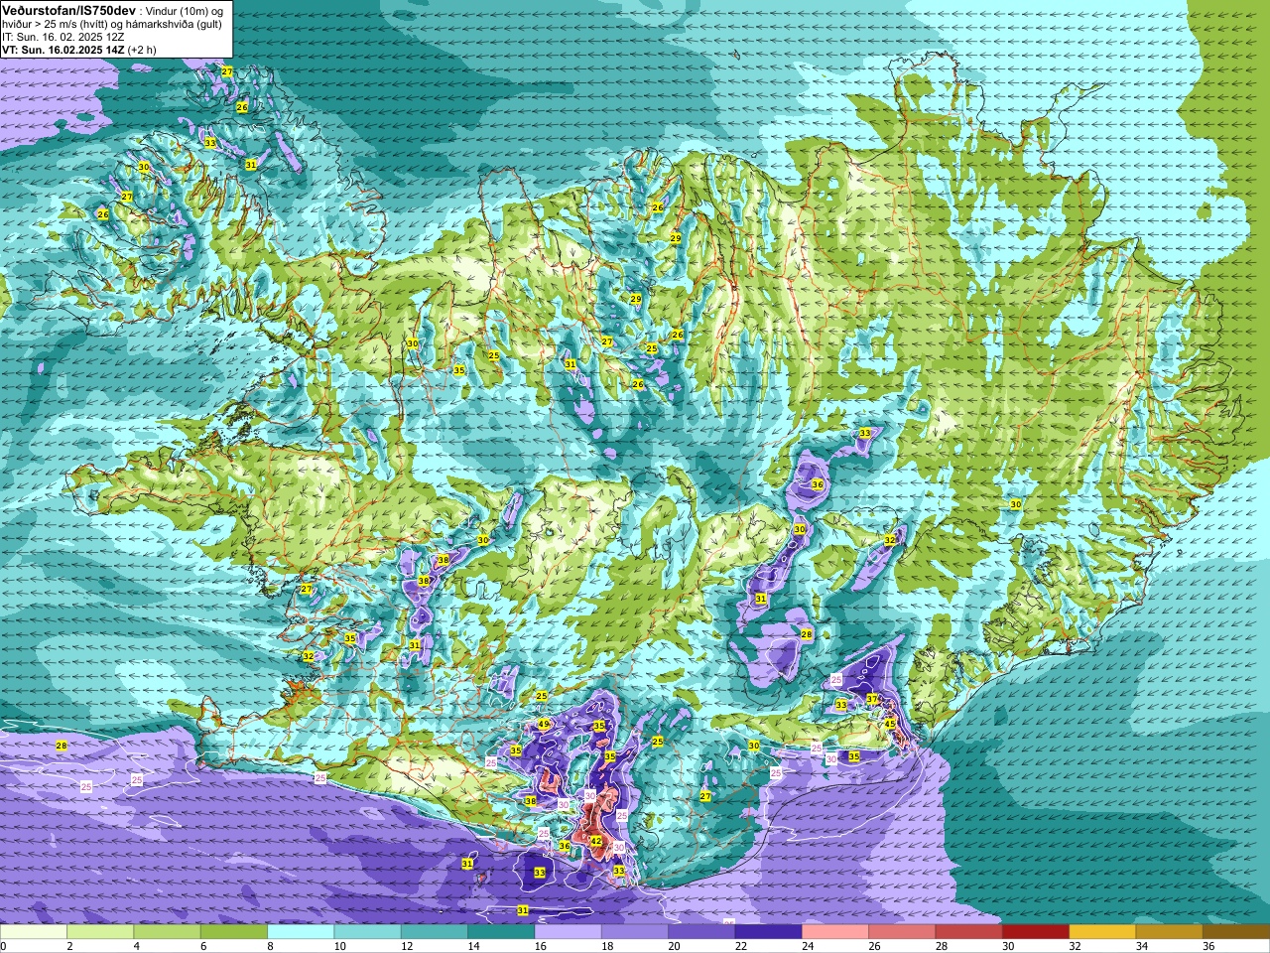
Task: Select the brown legend swatch above 36 m/s
Action: [1236, 932]
